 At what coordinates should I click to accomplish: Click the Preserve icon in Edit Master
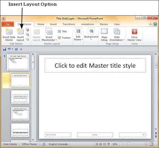pyautogui.click(x=28, y=39)
